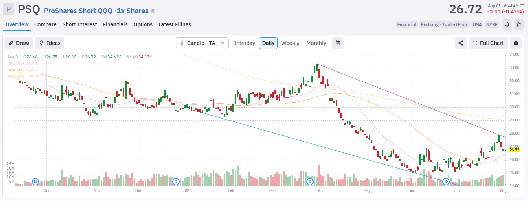Screen dimensions: 528x201
Task: Click the -0.11 (-0.41%) change value
Action: click(505, 12)
